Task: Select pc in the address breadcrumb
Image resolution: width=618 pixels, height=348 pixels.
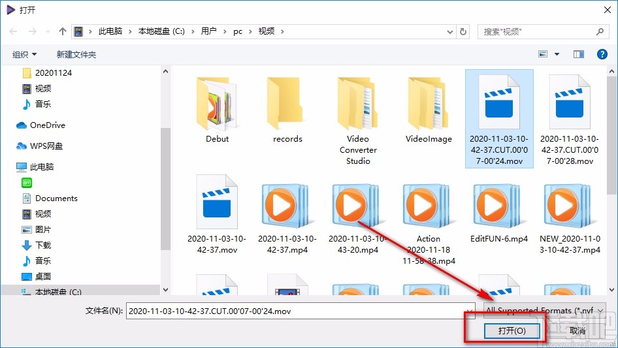Action: pos(238,31)
